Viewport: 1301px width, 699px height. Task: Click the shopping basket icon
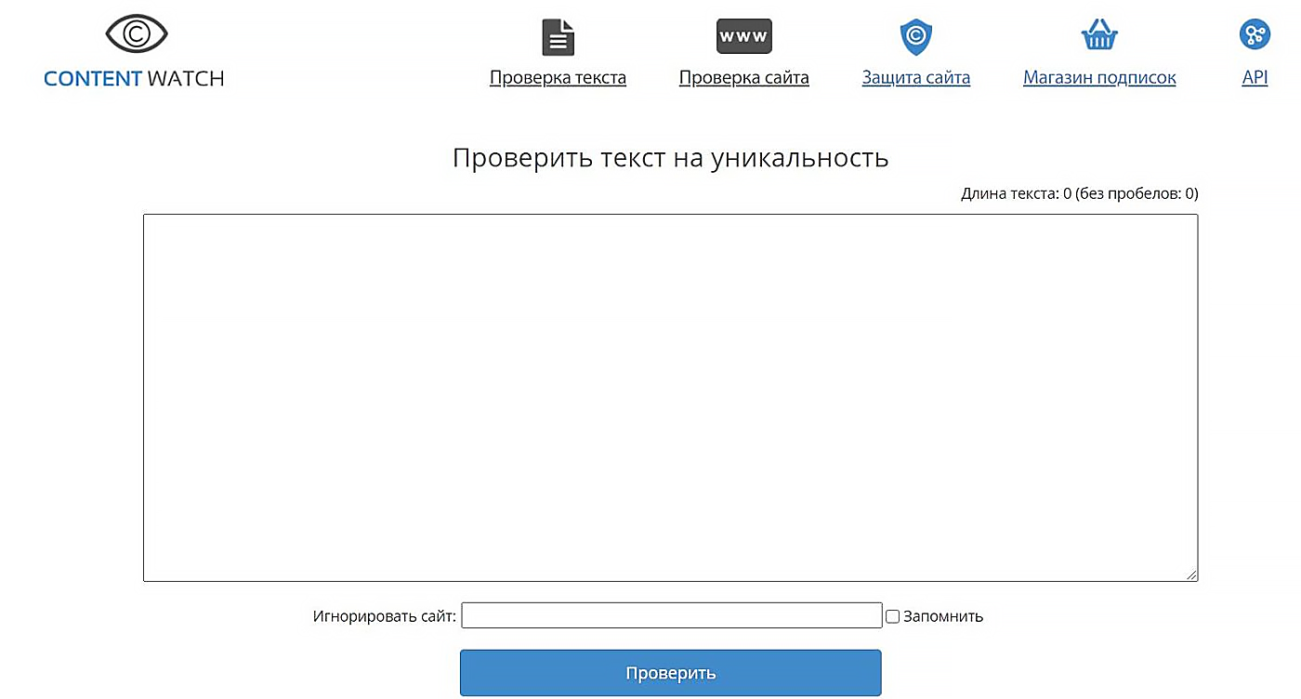(1099, 36)
